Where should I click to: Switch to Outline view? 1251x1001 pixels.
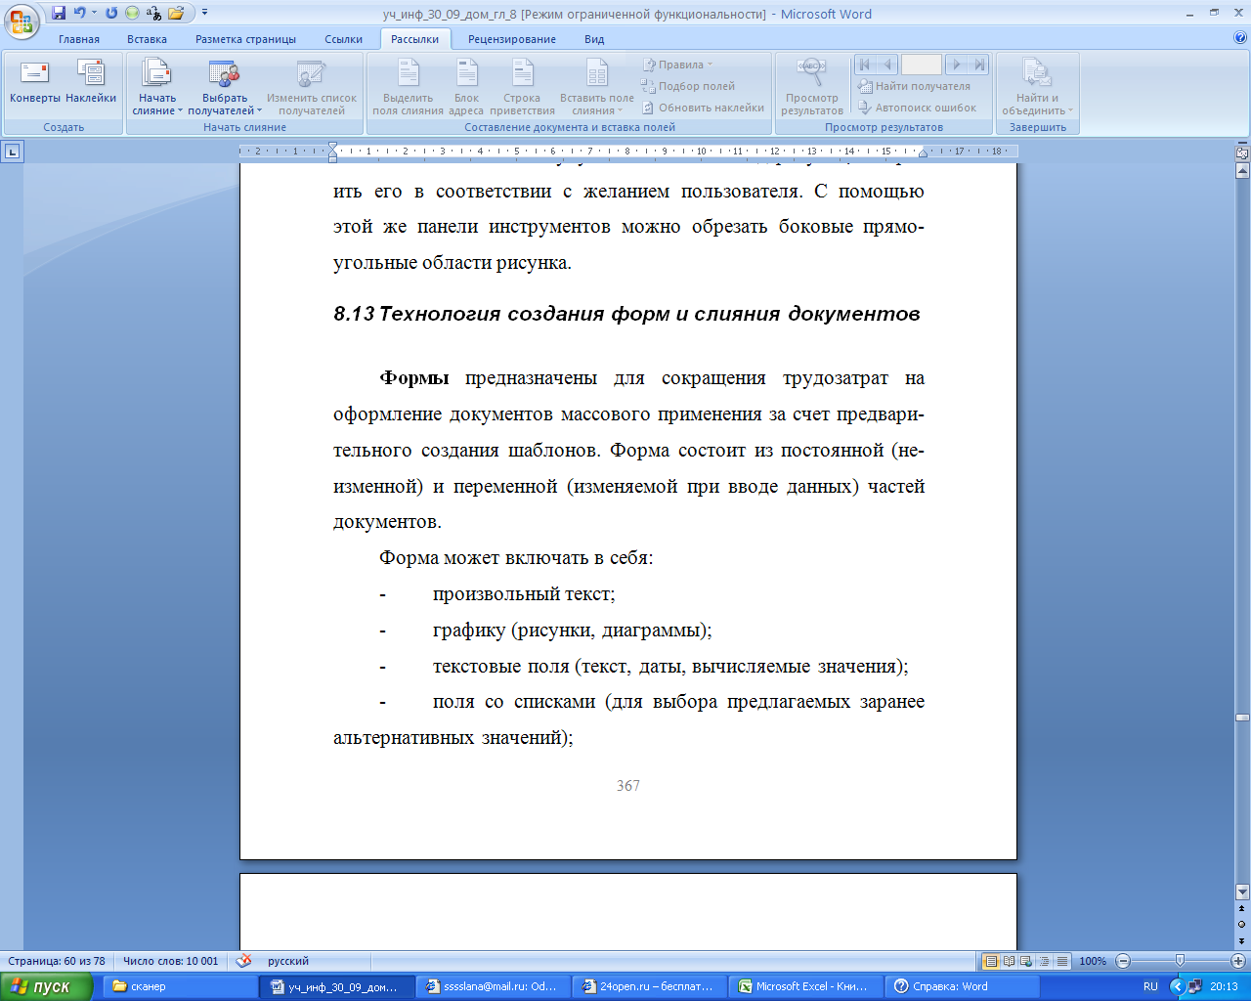(x=1045, y=961)
